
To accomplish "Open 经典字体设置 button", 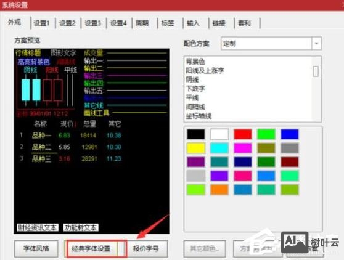I will pos(91,248).
